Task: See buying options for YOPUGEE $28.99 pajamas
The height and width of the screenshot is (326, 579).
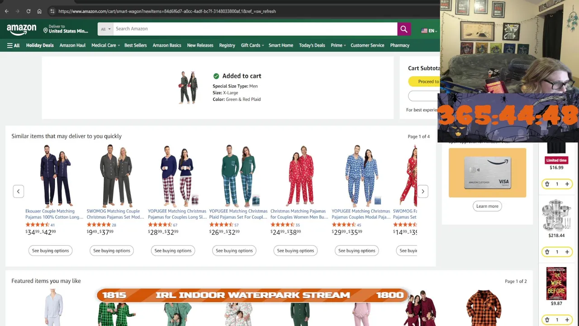Action: pos(173,250)
